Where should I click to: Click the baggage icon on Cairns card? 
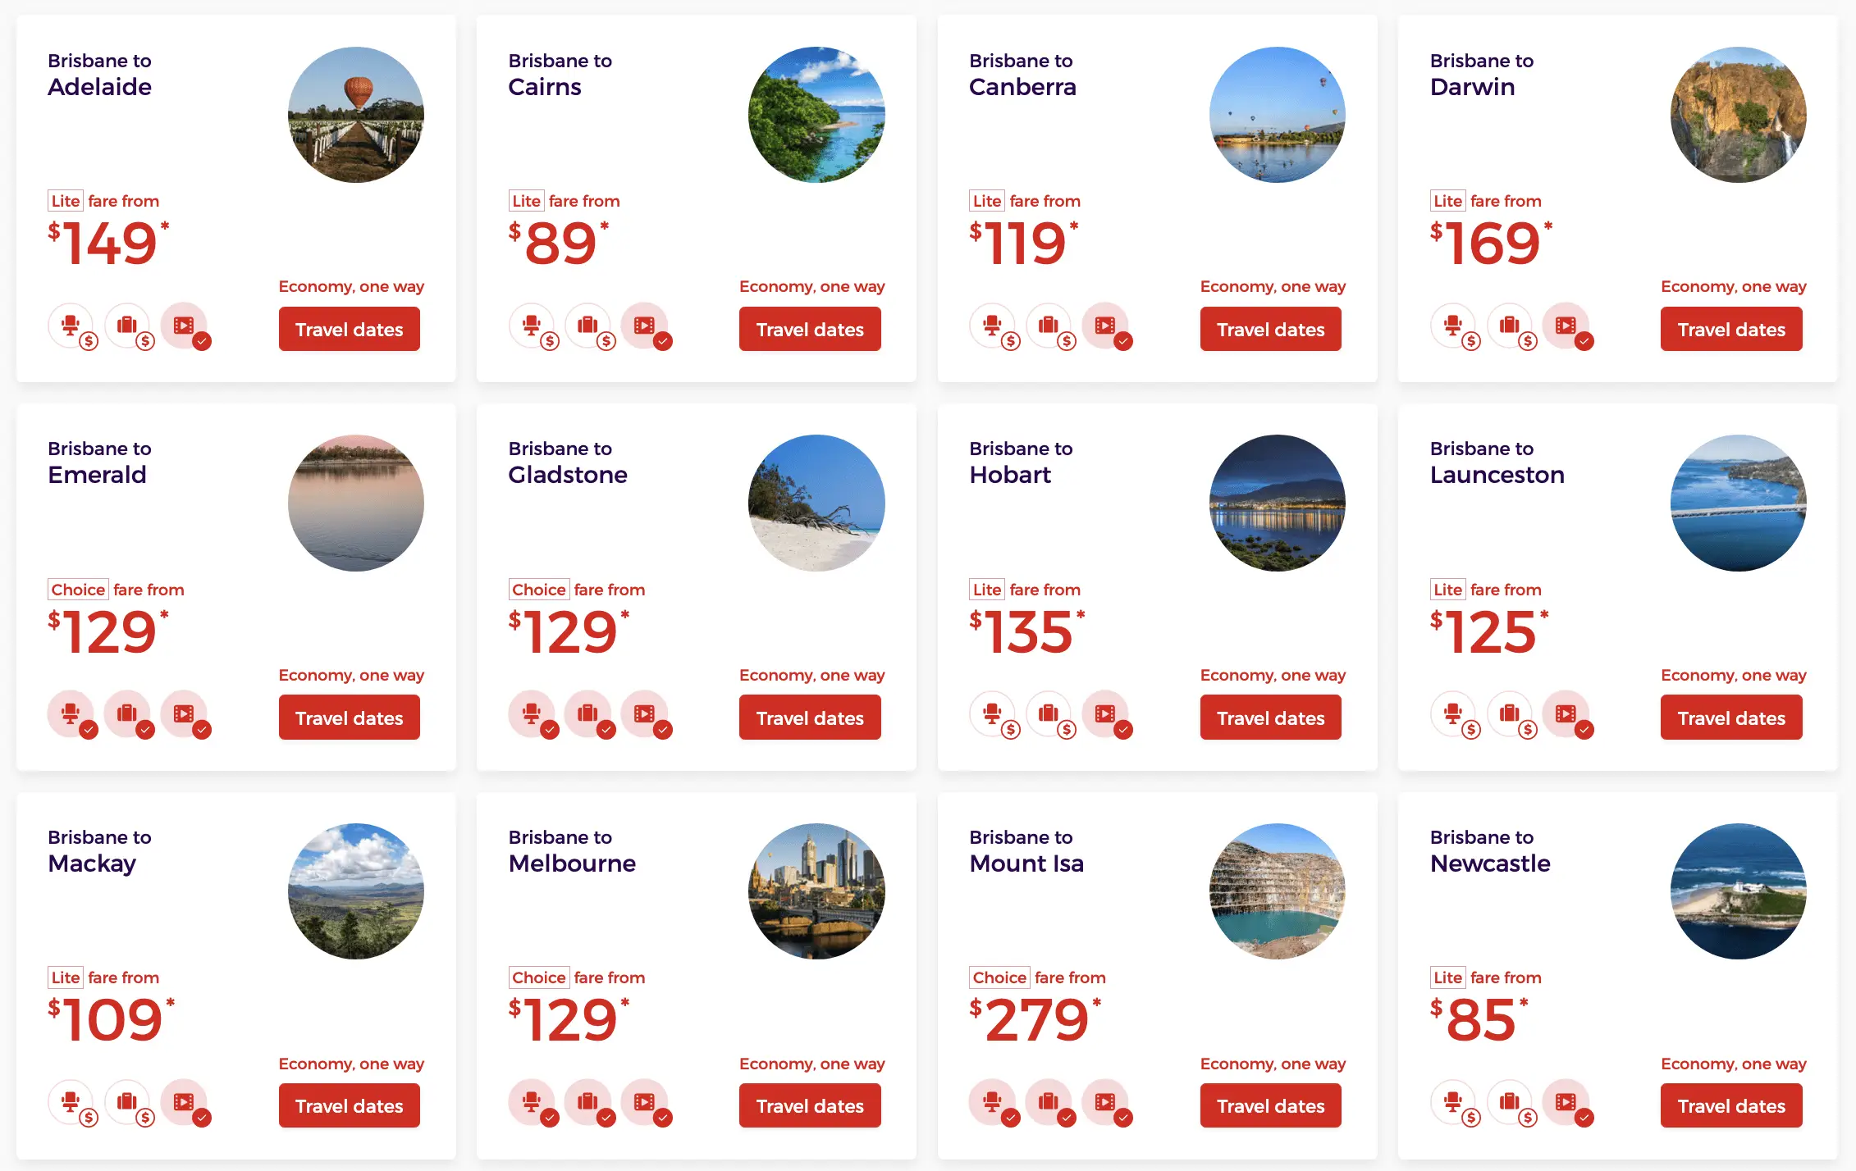(588, 326)
